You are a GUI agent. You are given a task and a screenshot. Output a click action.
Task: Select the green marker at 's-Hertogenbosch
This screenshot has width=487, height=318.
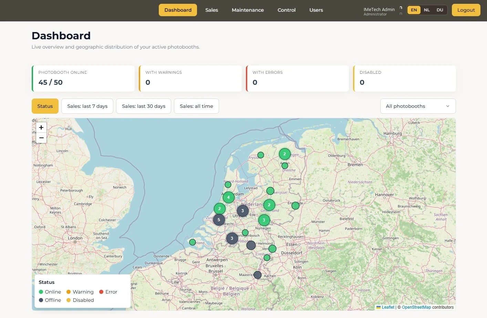[245, 233]
